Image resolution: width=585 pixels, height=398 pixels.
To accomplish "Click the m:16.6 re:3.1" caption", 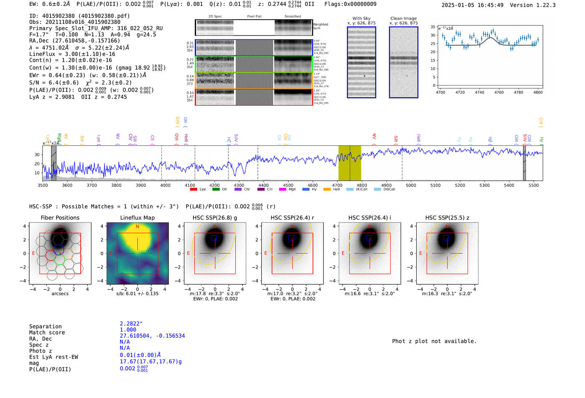I will [370, 294].
